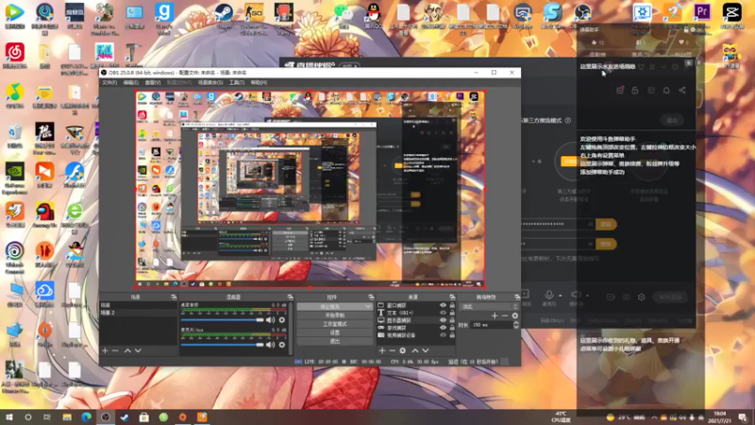Viewport: 755px width, 425px height.
Task: Click settings gear in Douyu streaming window bottom bar
Action: click(x=642, y=297)
